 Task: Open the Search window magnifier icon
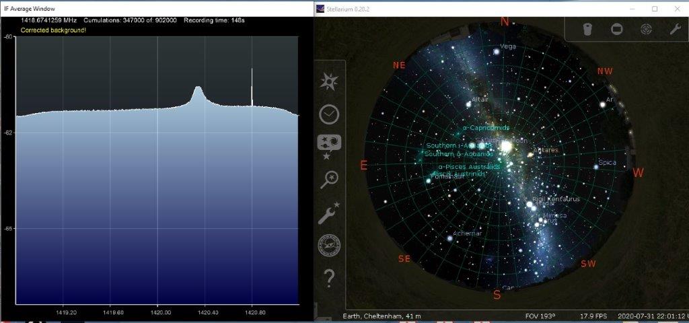[329, 179]
